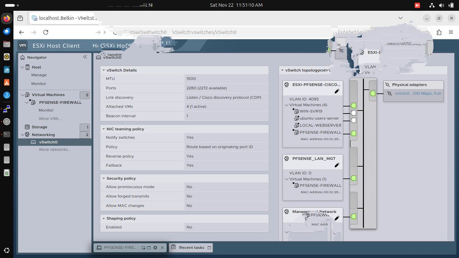
Task: Select Manage under Host
Action: point(39,75)
